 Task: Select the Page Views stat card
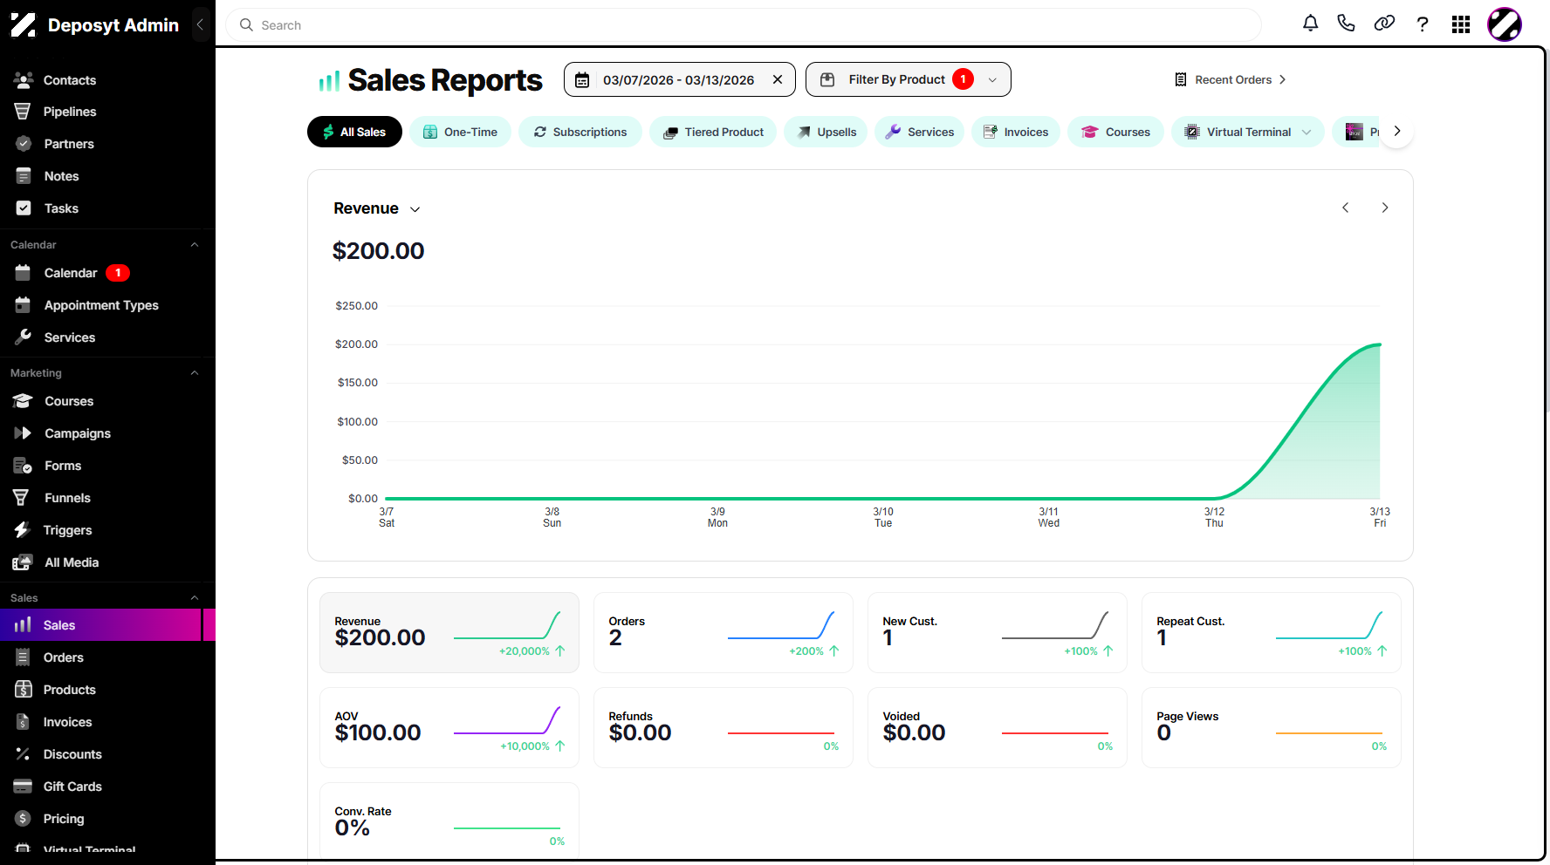(1272, 728)
